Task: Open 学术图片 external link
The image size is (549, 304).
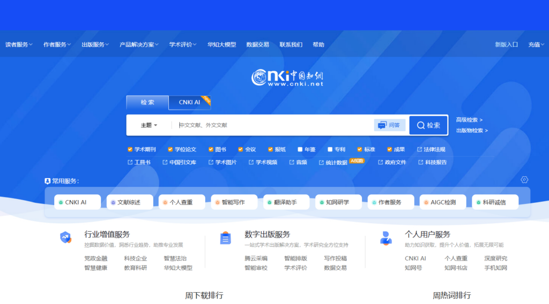Action: [x=222, y=163]
